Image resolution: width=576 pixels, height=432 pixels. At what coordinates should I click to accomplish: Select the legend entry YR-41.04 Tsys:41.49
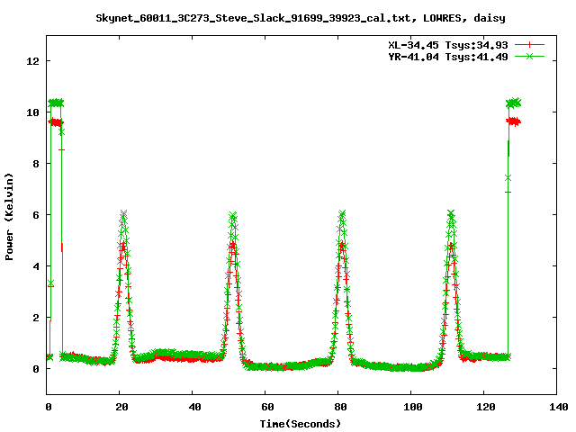coord(448,57)
